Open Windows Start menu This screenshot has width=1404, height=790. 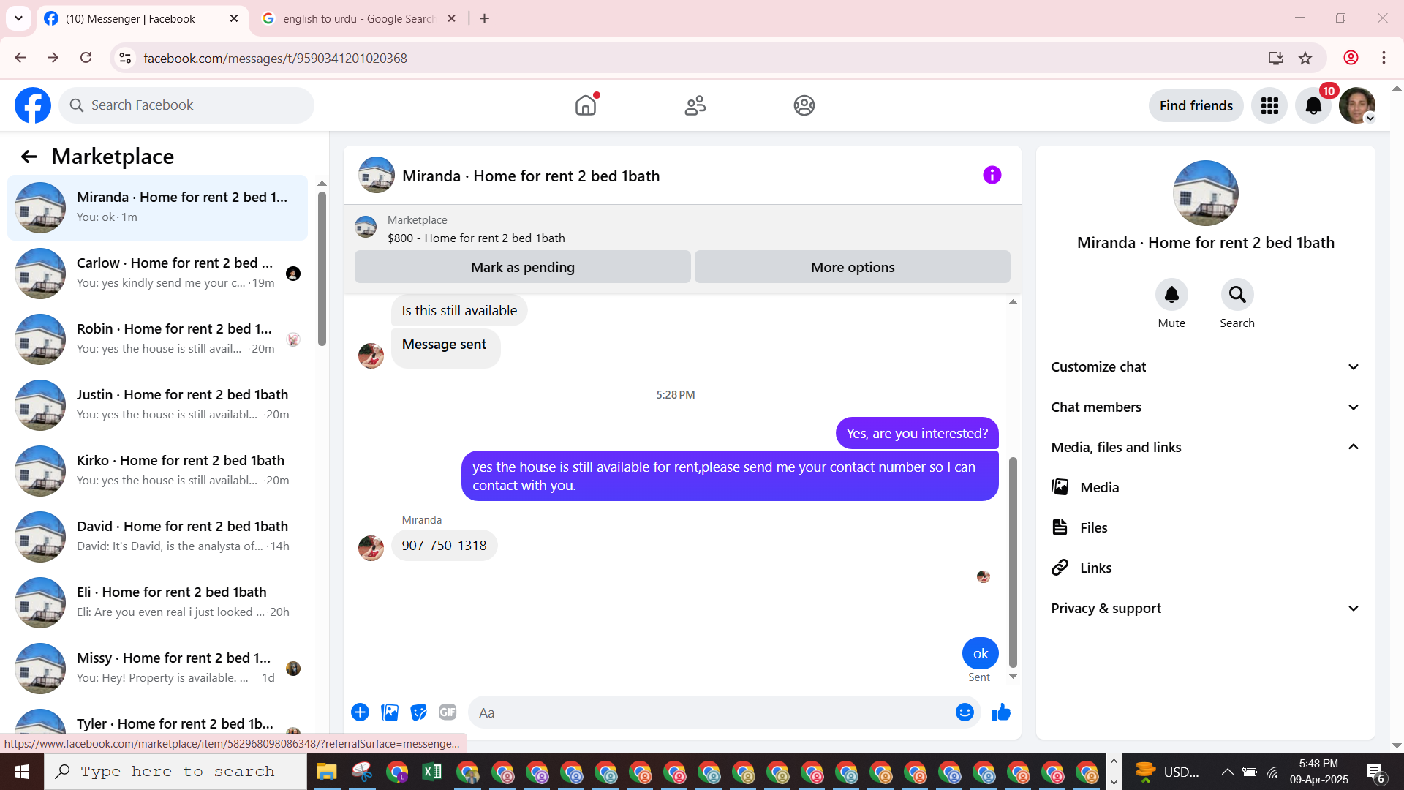pyautogui.click(x=22, y=772)
